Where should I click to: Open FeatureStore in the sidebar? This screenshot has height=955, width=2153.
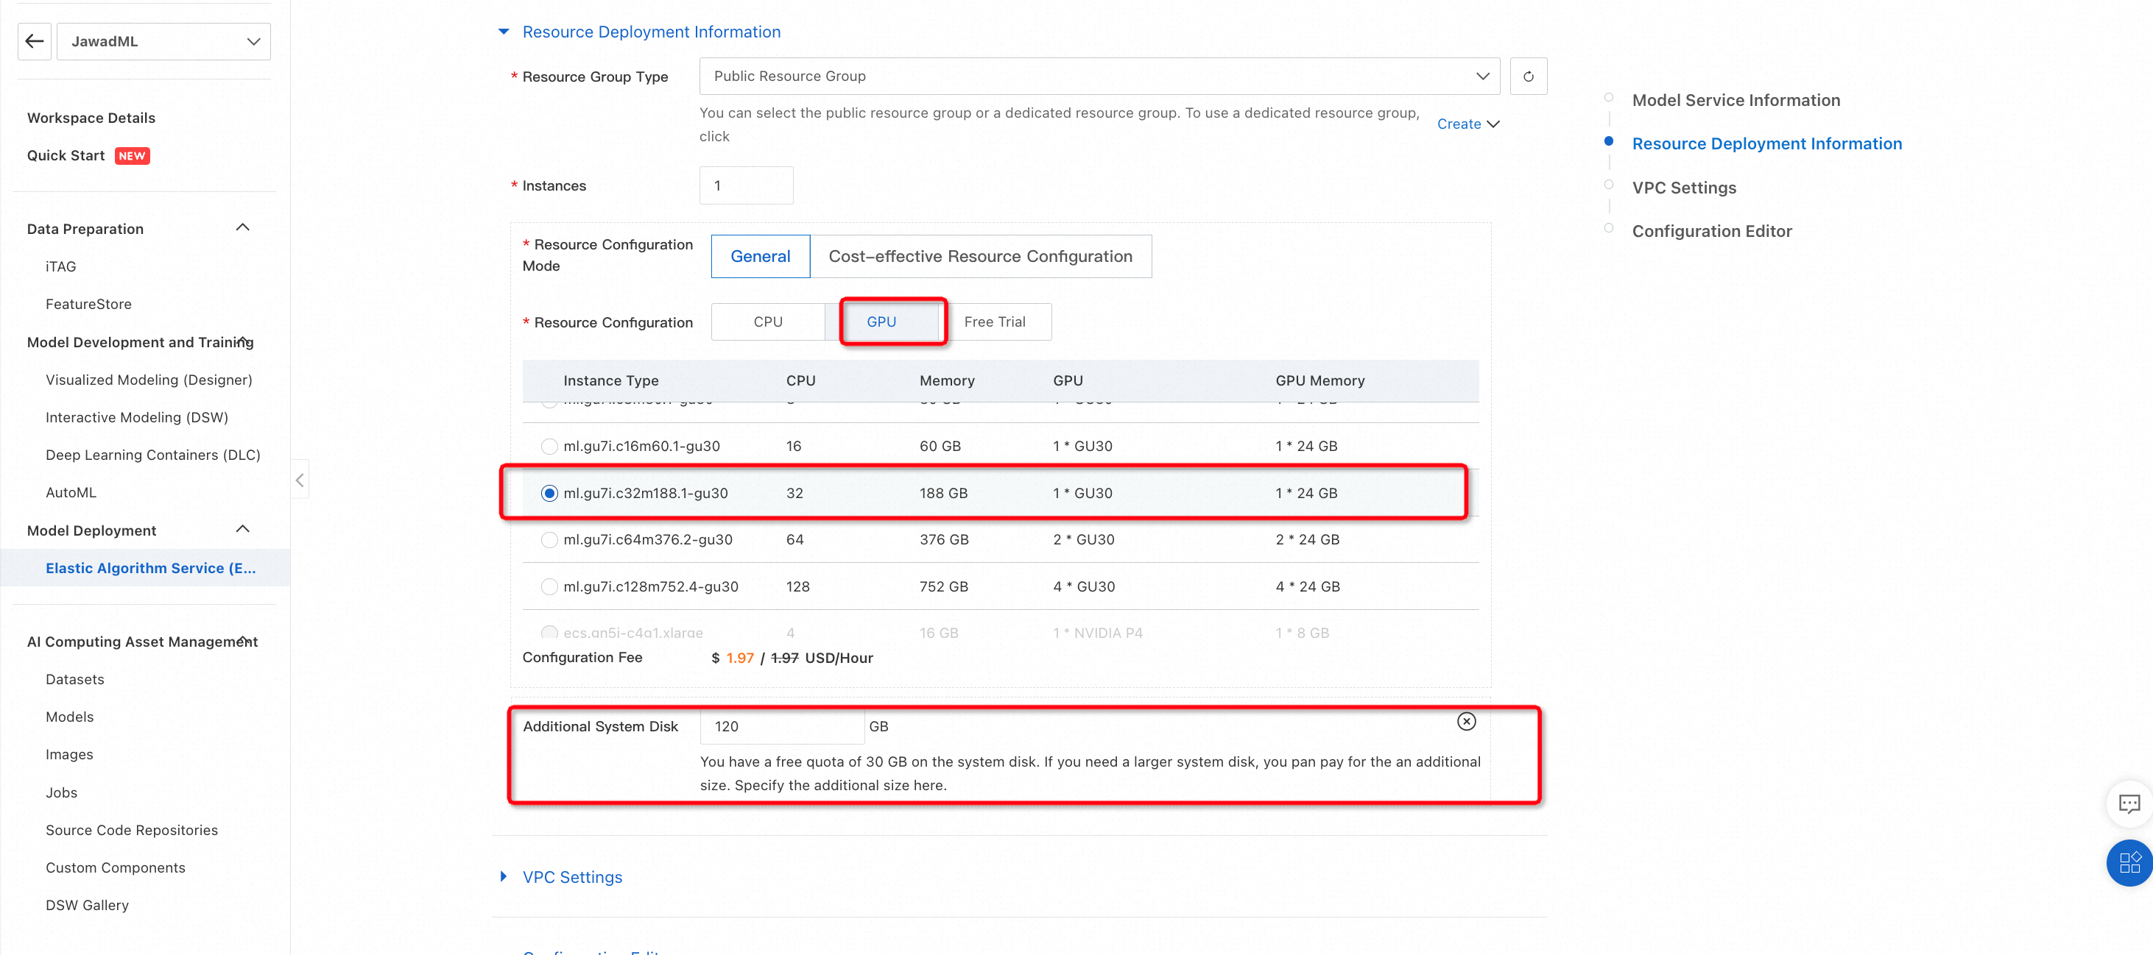[x=88, y=304]
